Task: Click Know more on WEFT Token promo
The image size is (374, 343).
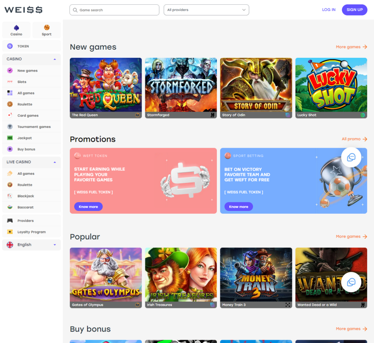Action: click(88, 206)
